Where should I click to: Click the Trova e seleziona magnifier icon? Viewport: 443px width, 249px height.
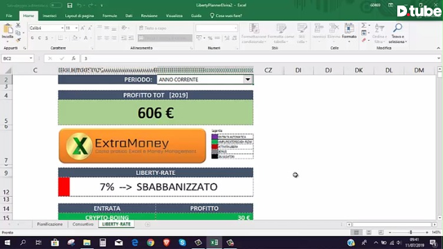397,28
